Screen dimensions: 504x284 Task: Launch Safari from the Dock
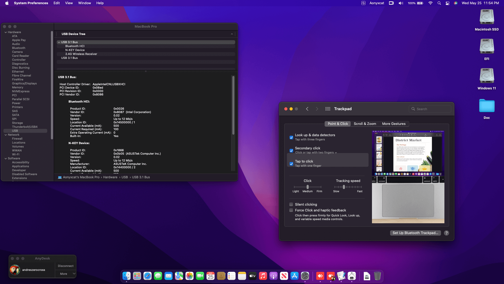tap(148, 276)
